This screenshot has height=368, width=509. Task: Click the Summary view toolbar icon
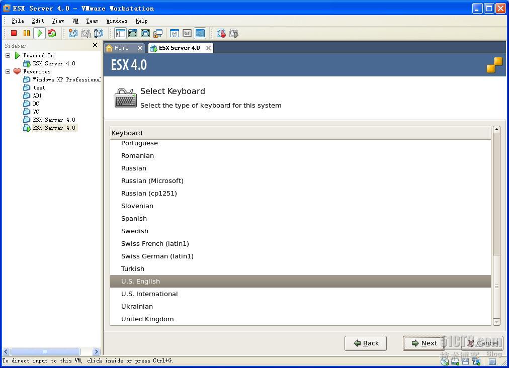coord(175,33)
